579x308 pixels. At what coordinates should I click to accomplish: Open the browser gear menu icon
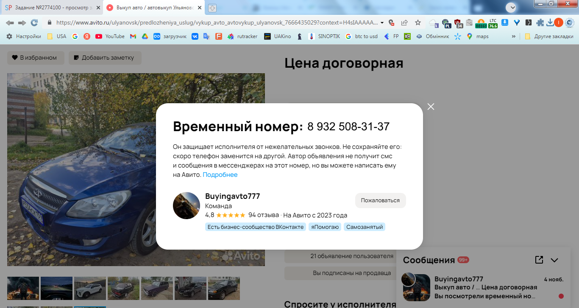pyautogui.click(x=569, y=23)
